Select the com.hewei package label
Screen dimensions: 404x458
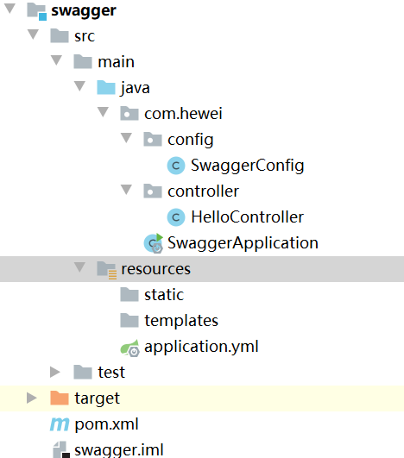pos(183,113)
